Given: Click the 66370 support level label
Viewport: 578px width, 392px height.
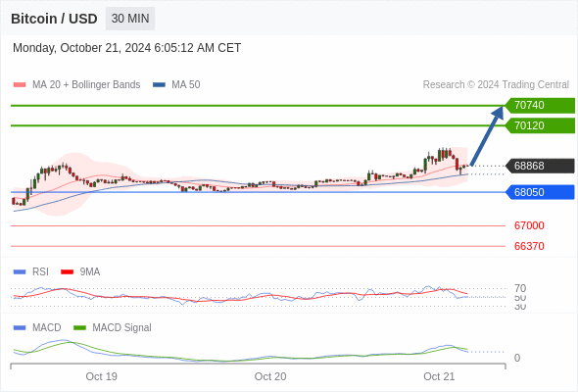Looking at the screenshot, I should 529,246.
